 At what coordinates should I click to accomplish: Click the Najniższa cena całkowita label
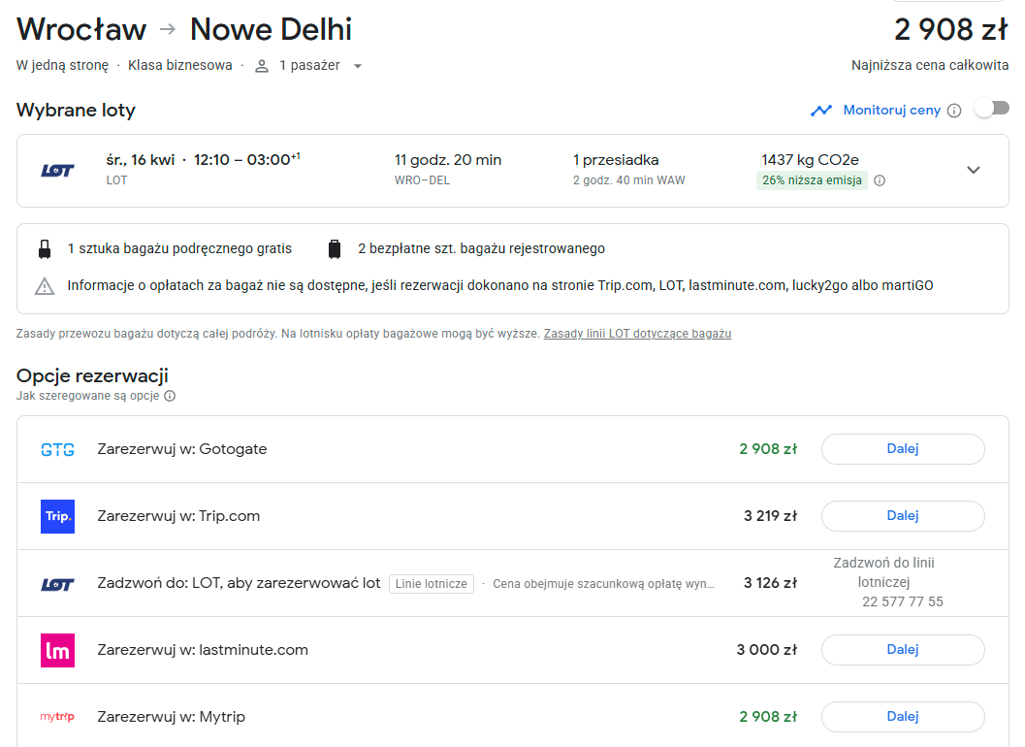pos(930,65)
